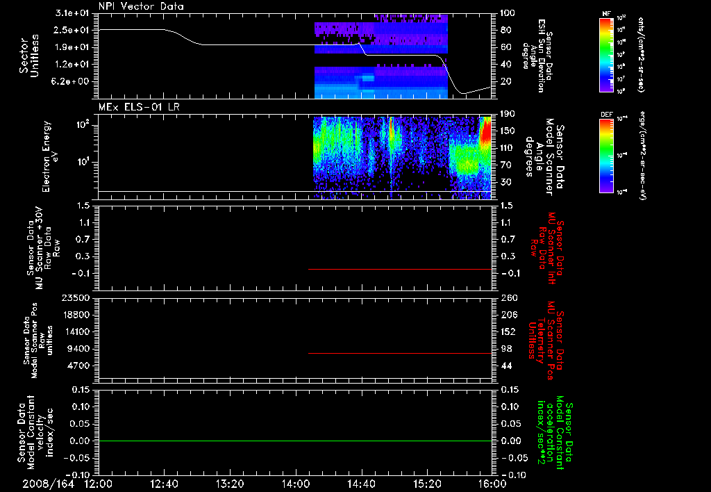This screenshot has height=492, width=711.
Task: Click the 18800 scanner position tick value
Action: pos(76,315)
